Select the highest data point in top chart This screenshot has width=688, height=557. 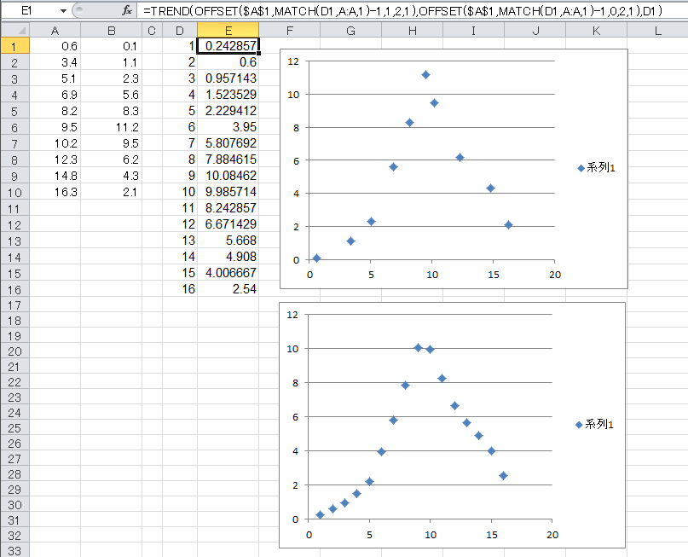[425, 75]
